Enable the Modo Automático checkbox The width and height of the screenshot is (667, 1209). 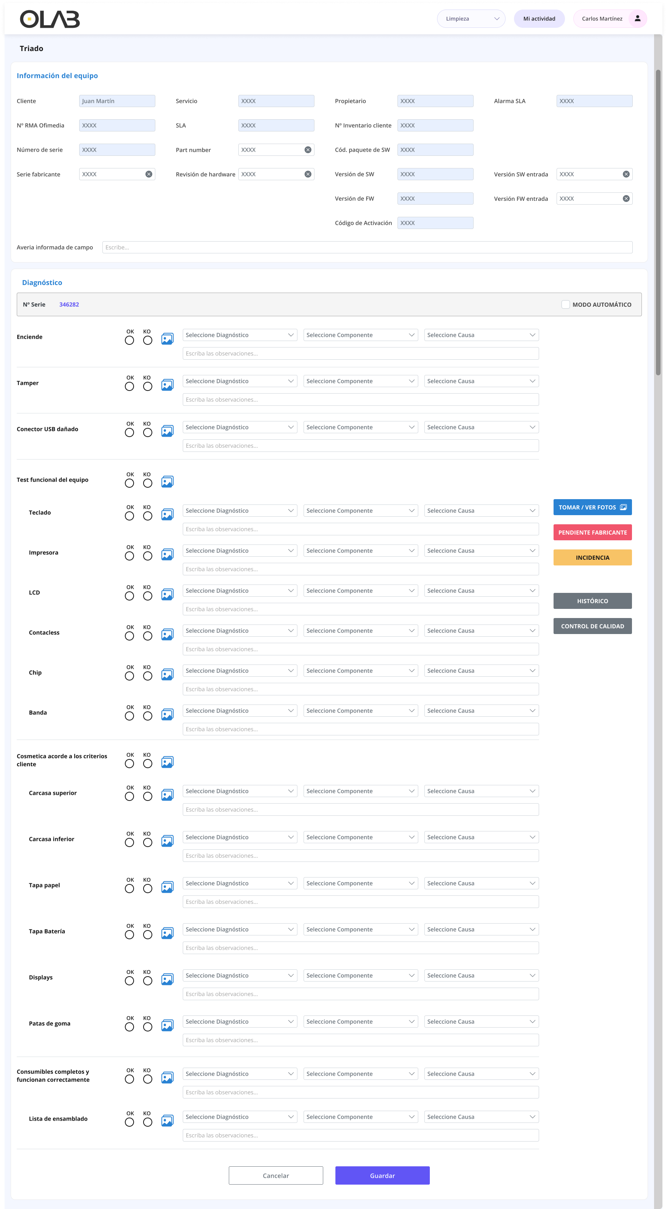pos(566,304)
